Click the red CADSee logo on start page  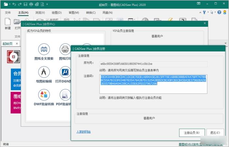point(13,57)
